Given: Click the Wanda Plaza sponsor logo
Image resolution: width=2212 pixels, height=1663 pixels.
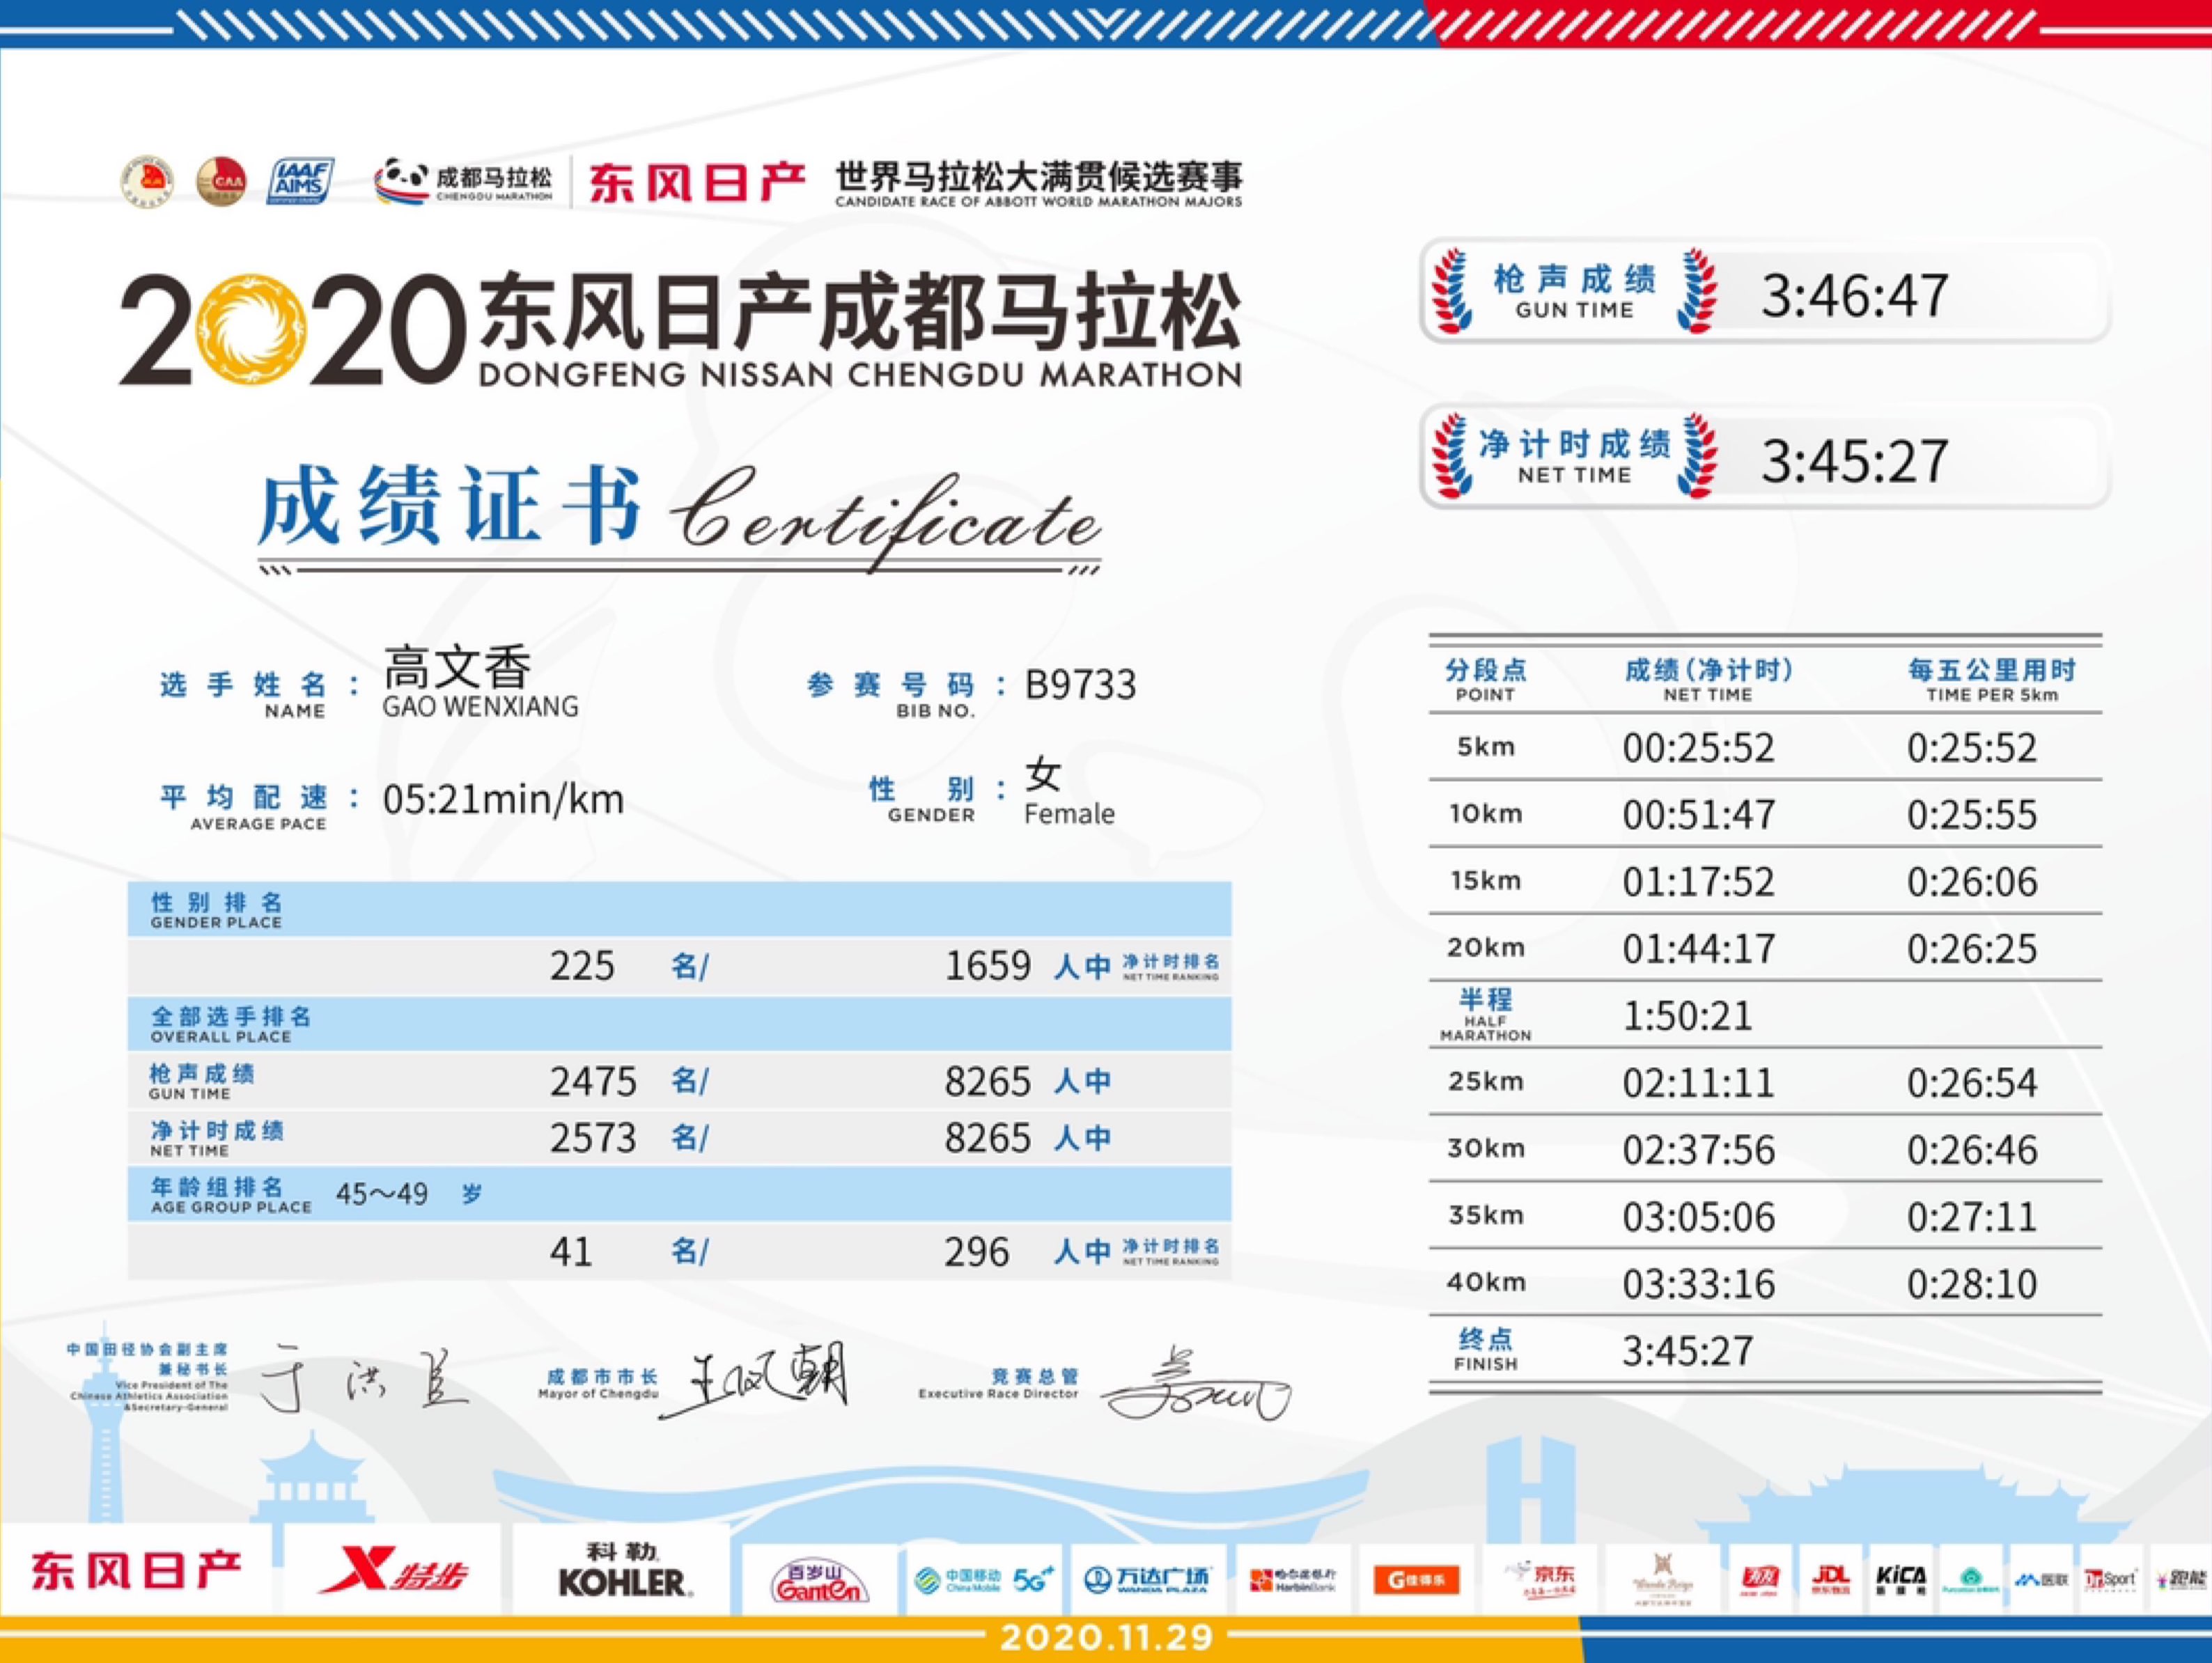Looking at the screenshot, I should (x=1147, y=1580).
